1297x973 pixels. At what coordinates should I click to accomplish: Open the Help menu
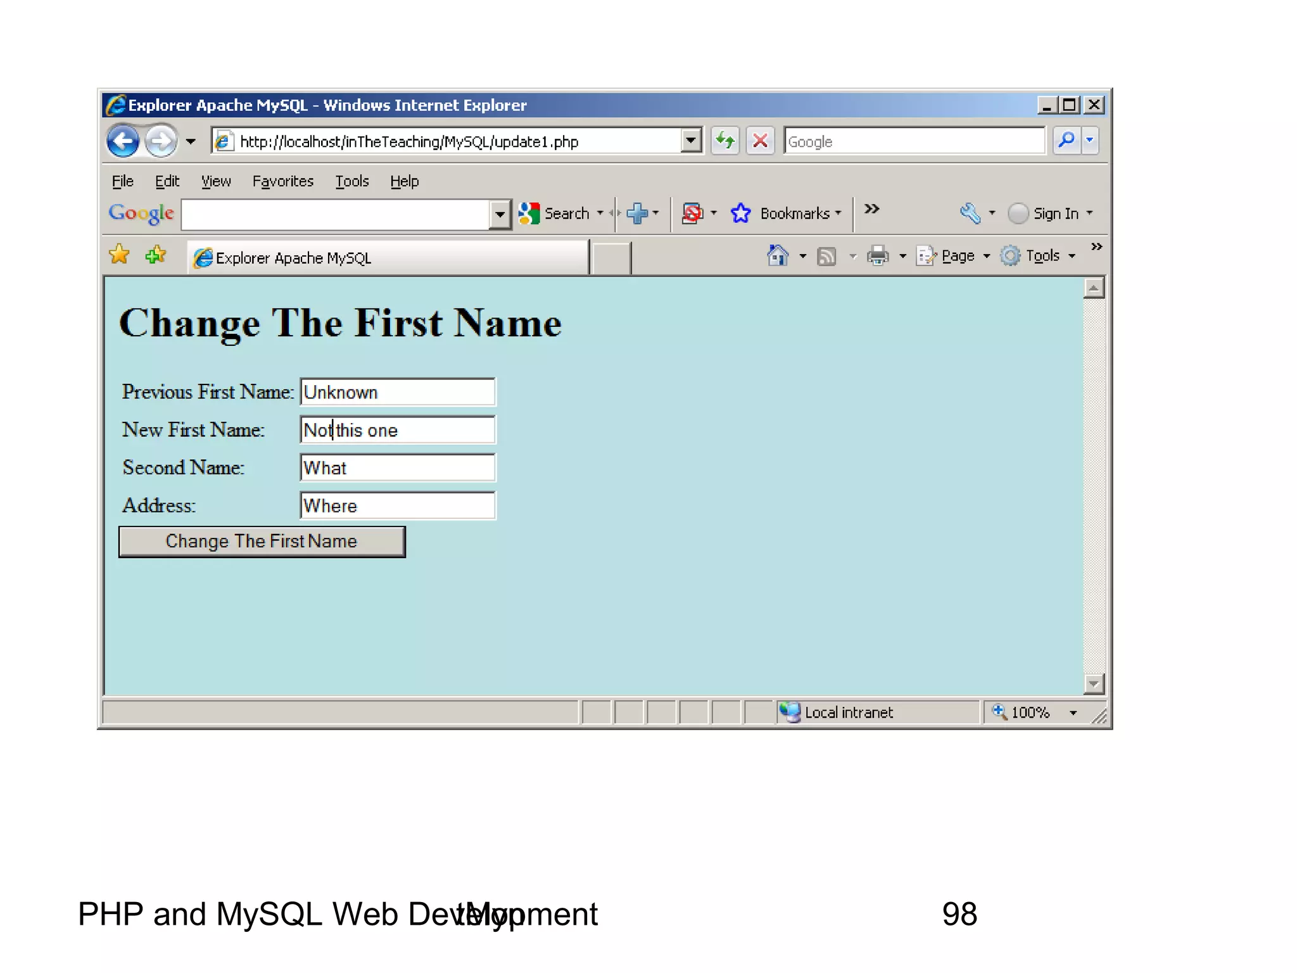[405, 181]
